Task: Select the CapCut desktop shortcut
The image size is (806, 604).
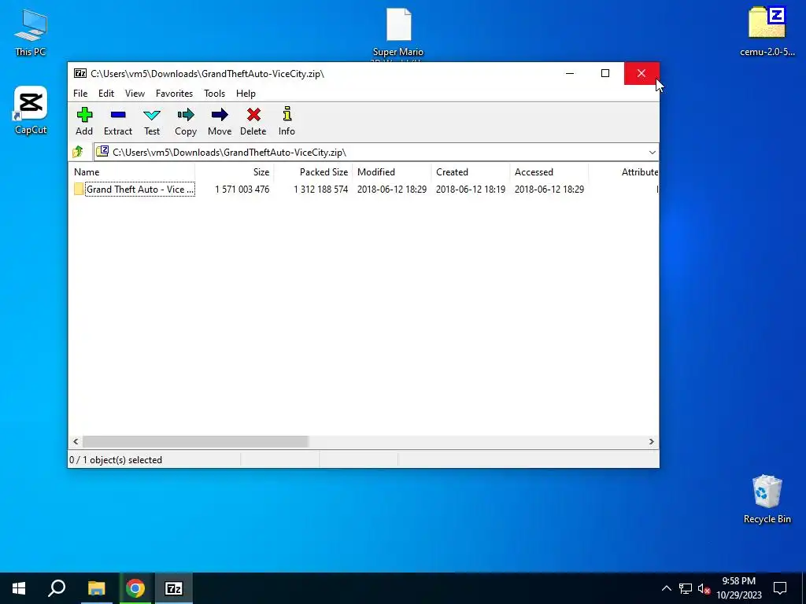Action: tap(31, 110)
